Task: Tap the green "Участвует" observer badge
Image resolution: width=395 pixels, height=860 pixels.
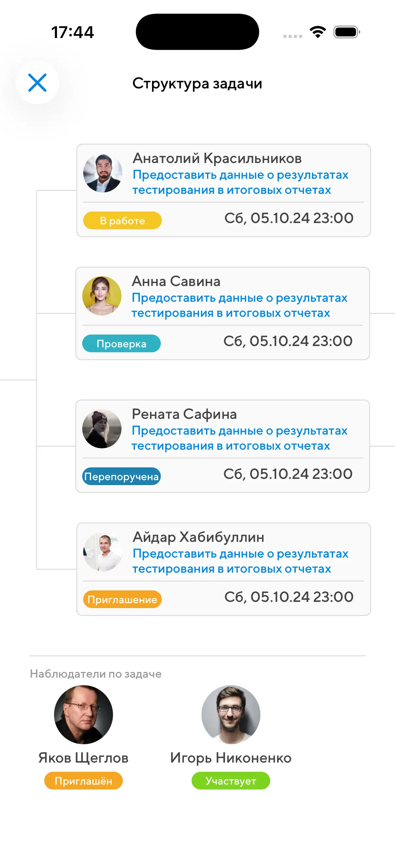Action: pyautogui.click(x=231, y=781)
